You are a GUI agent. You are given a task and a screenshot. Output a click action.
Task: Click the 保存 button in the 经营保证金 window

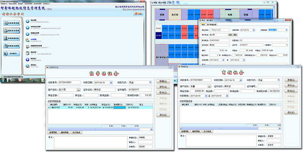(163, 87)
